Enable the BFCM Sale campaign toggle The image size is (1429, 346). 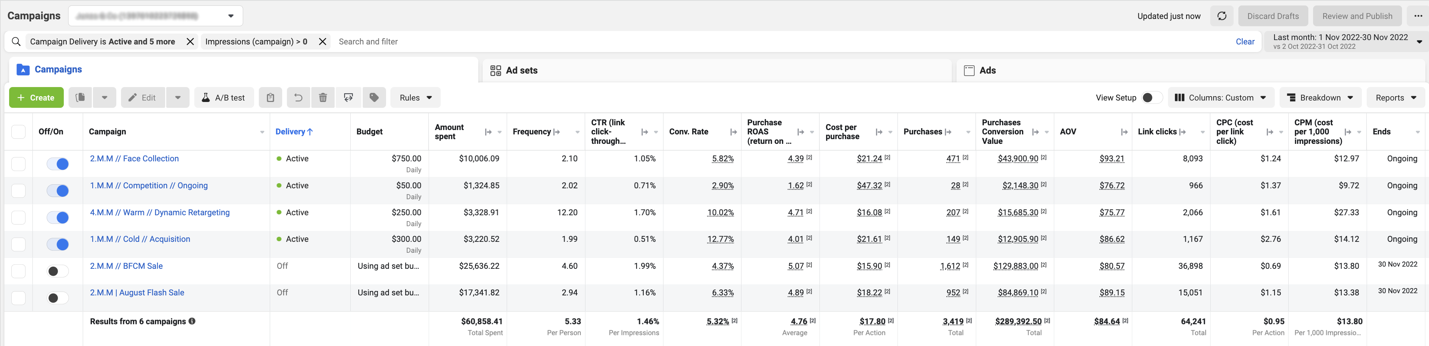point(58,271)
